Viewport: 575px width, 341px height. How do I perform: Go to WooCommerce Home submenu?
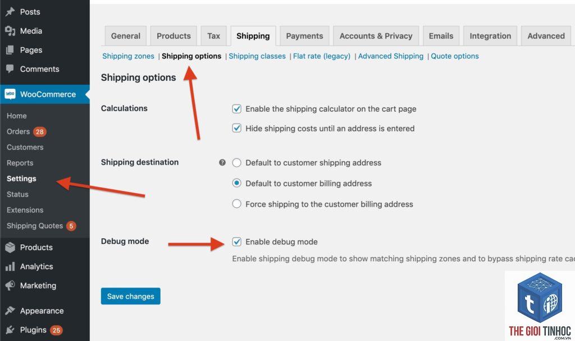[x=16, y=116]
